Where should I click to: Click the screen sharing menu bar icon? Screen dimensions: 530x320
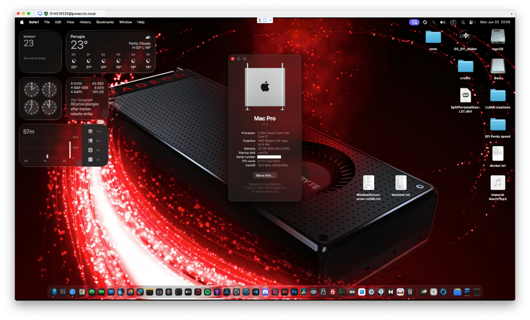[414, 22]
